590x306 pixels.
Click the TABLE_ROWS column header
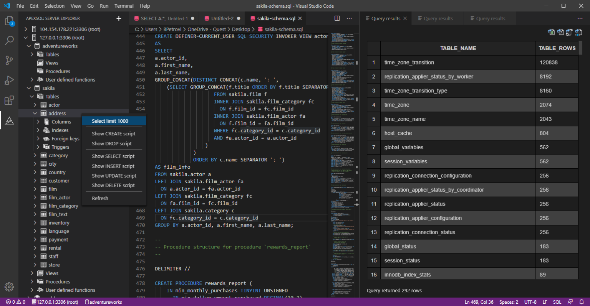tap(557, 48)
